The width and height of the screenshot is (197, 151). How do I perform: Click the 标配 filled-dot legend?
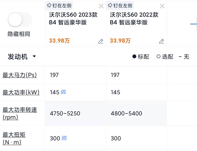(141, 57)
